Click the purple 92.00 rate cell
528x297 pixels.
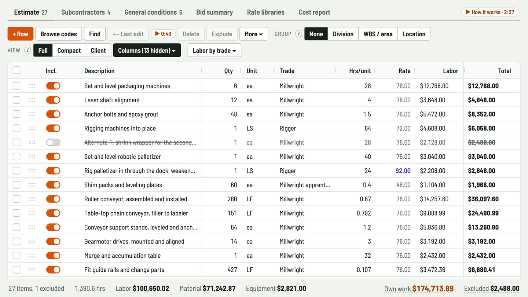point(403,171)
